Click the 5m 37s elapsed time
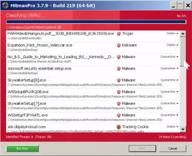This screenshot has height=156, width=192. coord(181,16)
